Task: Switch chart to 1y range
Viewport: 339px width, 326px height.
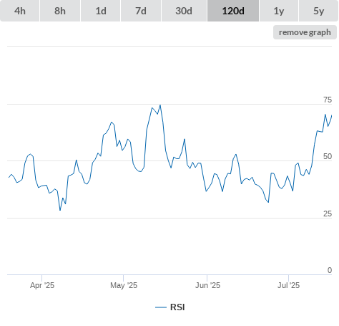Action: (x=279, y=11)
